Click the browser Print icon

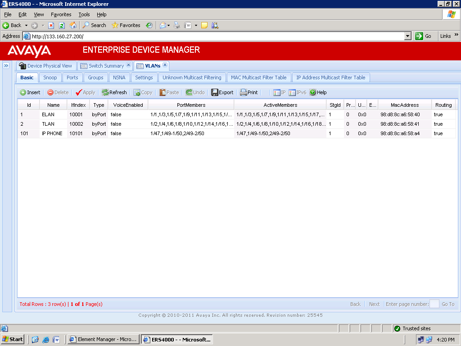click(176, 25)
